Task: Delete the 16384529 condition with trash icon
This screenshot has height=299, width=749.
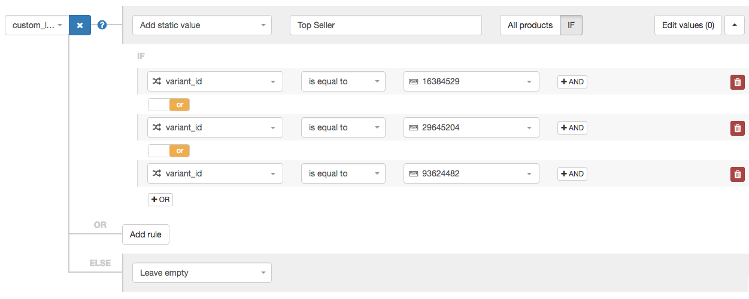Action: click(738, 82)
